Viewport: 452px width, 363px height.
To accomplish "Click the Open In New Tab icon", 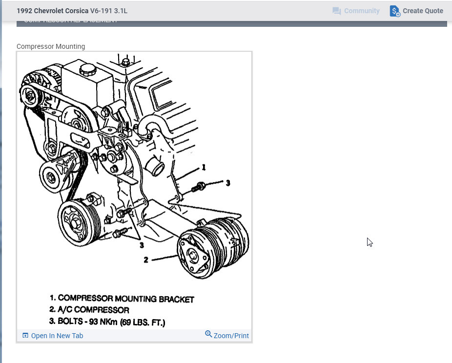I will [x=25, y=335].
